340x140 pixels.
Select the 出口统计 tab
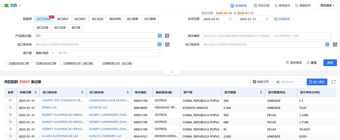click(x=80, y=19)
